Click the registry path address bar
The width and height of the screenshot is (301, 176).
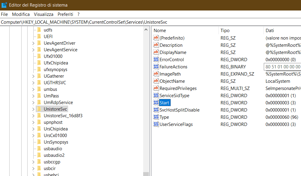[x=150, y=22]
